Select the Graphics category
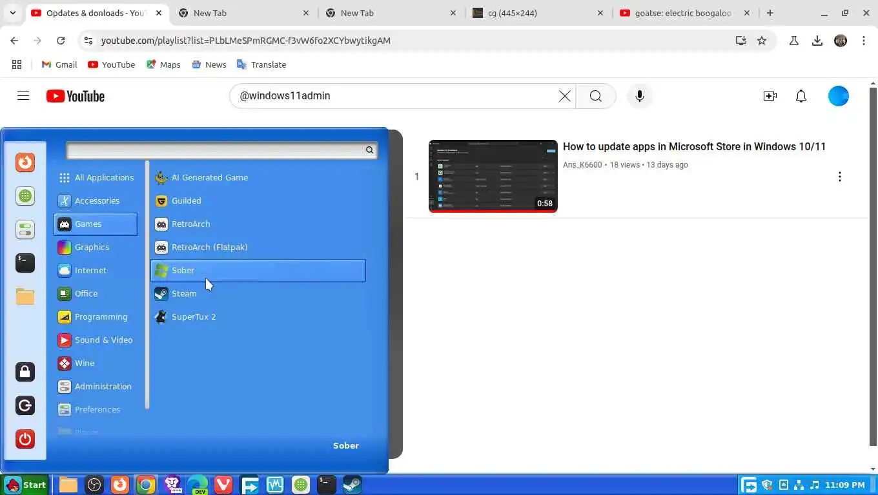The width and height of the screenshot is (878, 495). [96, 247]
